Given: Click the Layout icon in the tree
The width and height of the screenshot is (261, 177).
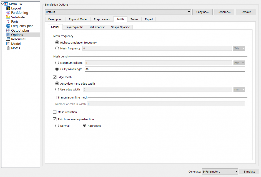Looking at the screenshot, I should [x=8, y=8].
